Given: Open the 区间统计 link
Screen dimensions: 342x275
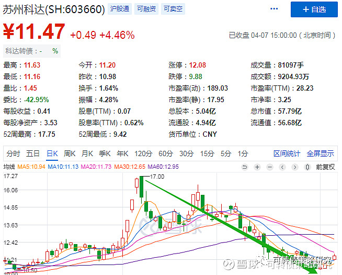Looking at the screenshot, I should 287,153.
